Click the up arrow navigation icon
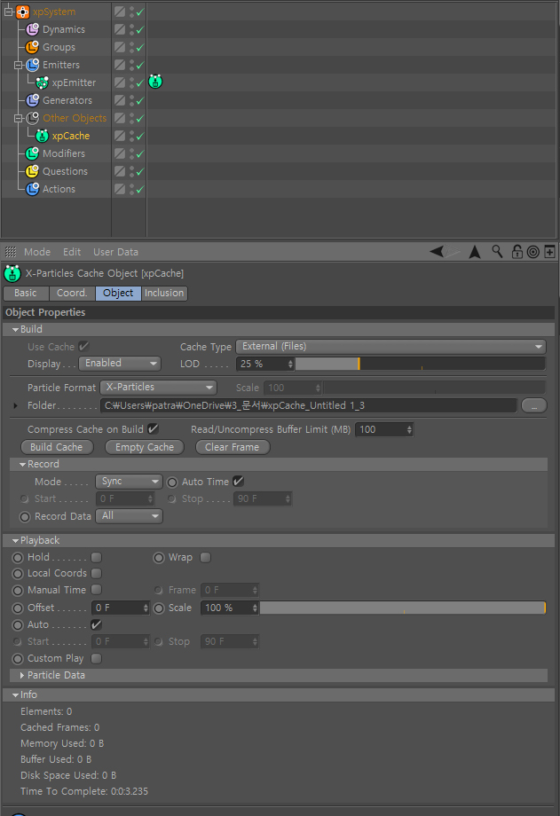 475,252
